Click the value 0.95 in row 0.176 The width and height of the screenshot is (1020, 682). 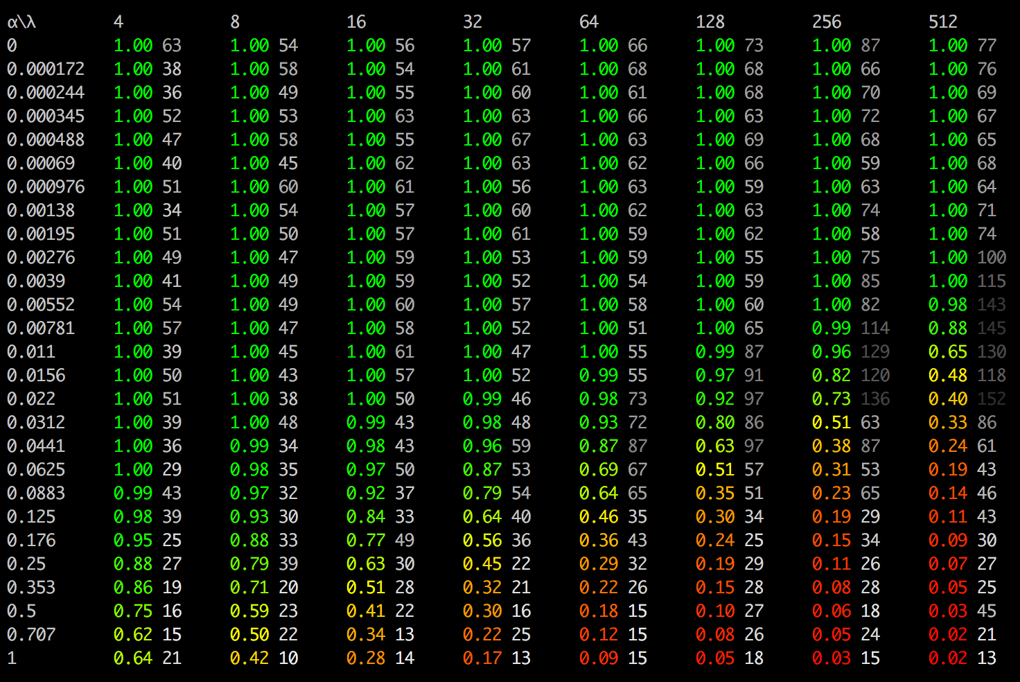(133, 541)
